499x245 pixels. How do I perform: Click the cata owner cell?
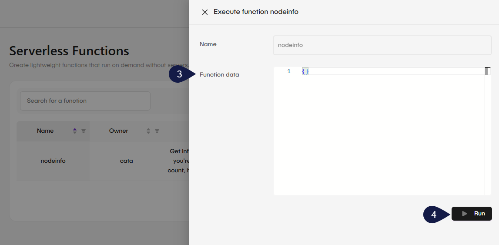coord(127,161)
